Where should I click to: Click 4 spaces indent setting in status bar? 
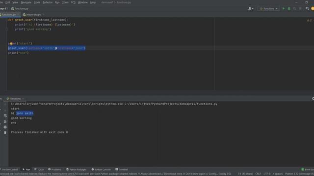[278, 174]
